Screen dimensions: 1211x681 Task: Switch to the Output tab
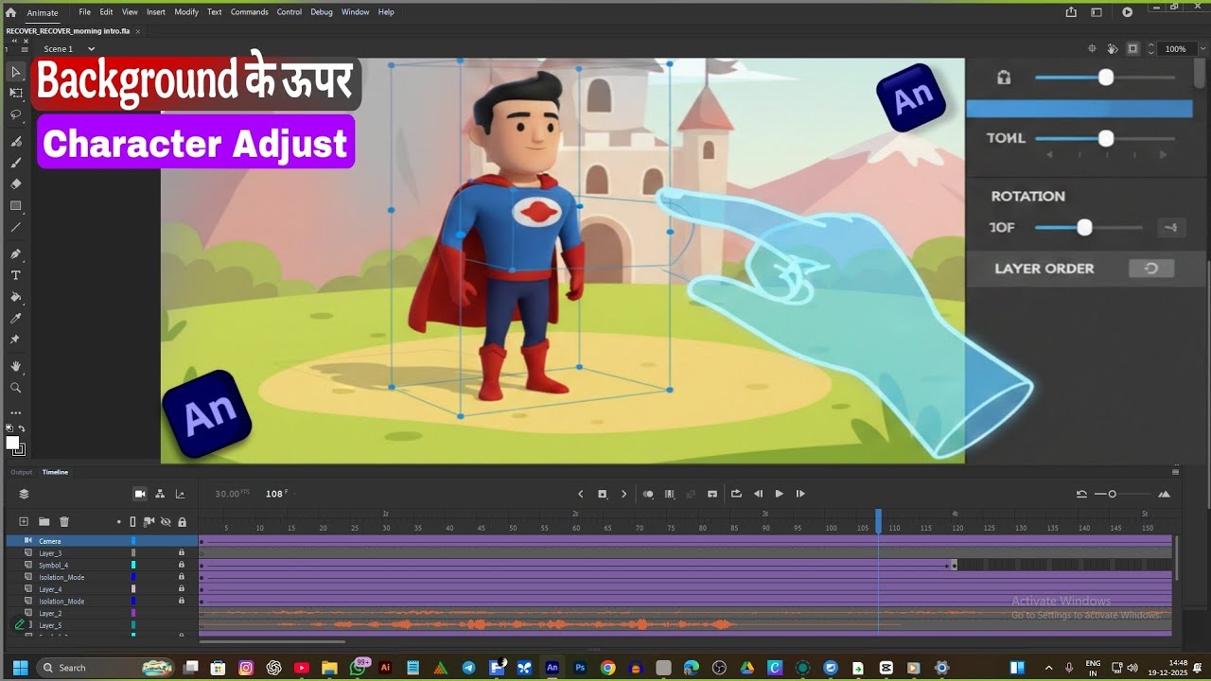(21, 472)
